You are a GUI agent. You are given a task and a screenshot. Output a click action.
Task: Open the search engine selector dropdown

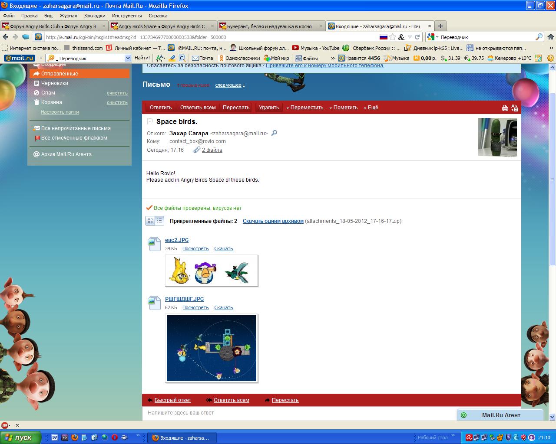(433, 37)
